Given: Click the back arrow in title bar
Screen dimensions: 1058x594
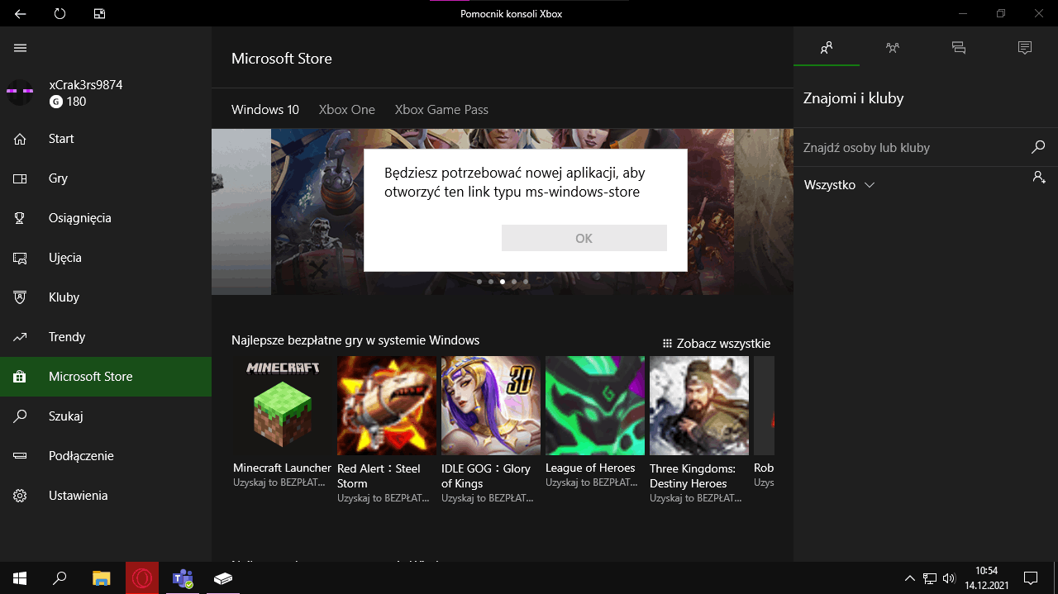Looking at the screenshot, I should 20,14.
